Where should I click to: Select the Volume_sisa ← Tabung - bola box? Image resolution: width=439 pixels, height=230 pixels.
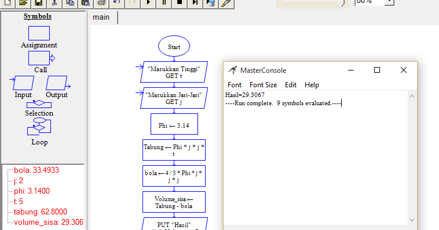(174, 202)
